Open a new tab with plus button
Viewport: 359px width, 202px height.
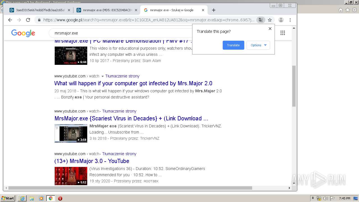pyautogui.click(x=214, y=10)
